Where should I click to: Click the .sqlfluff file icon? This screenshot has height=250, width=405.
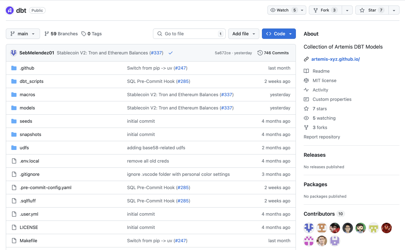click(14, 201)
